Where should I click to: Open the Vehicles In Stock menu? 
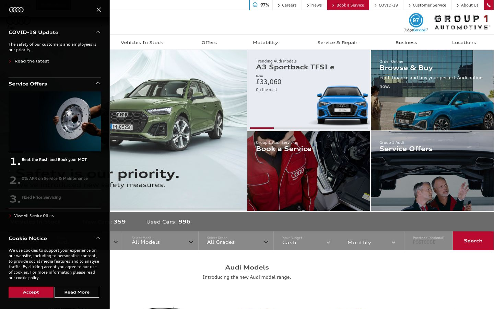(142, 43)
